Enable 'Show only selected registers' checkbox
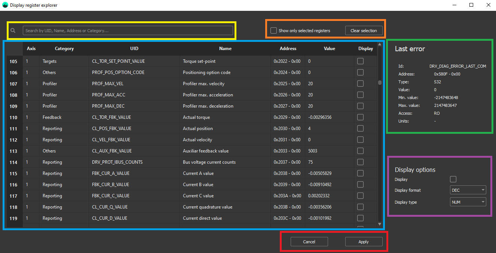The image size is (496, 253). coord(274,31)
